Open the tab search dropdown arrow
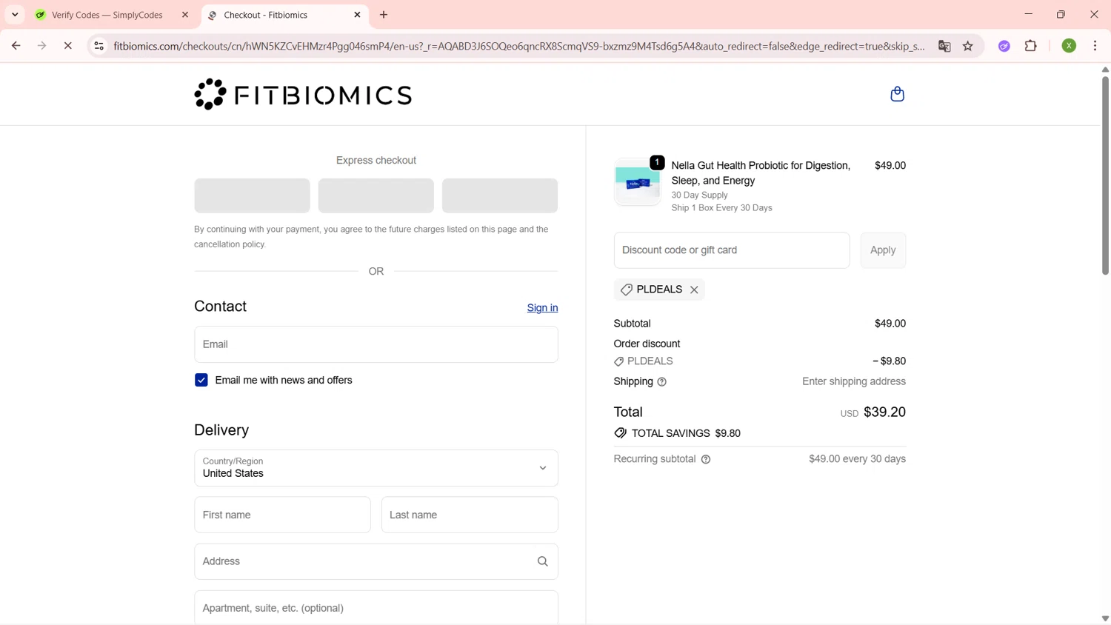This screenshot has height=625, width=1111. click(x=15, y=15)
